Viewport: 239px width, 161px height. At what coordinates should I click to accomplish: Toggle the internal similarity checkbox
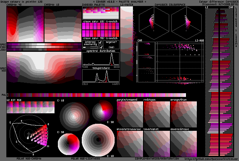pyautogui.click(x=100, y=42)
